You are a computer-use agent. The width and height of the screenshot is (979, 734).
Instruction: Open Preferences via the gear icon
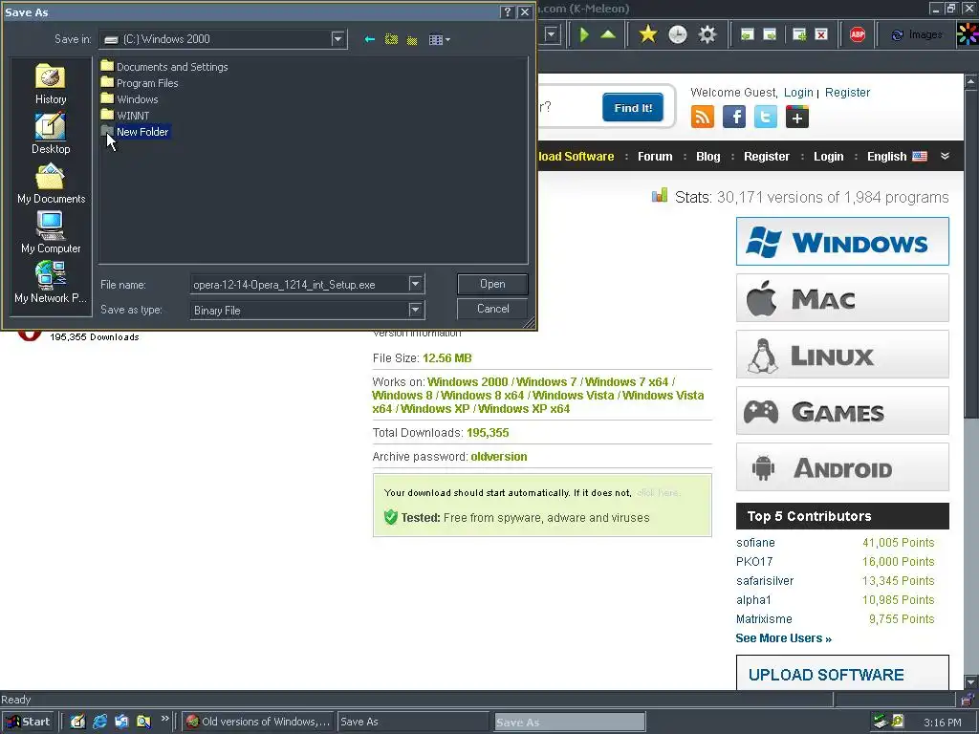707,34
